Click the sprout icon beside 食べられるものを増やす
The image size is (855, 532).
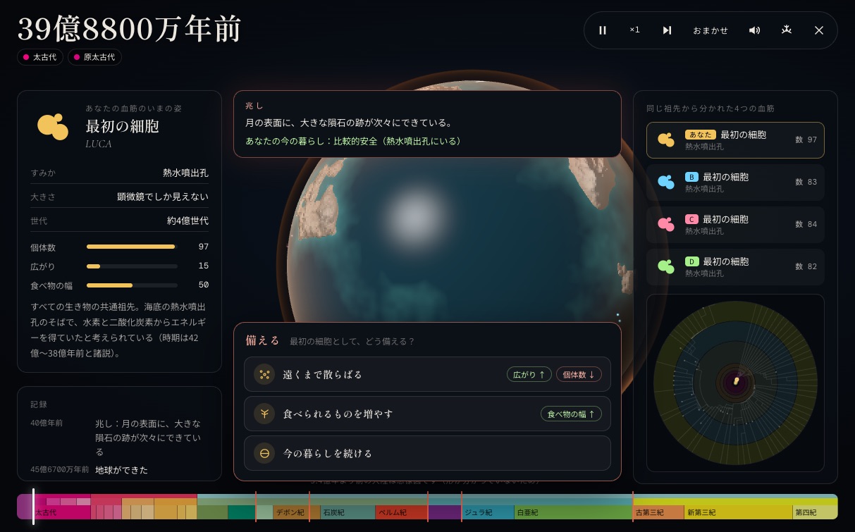264,414
